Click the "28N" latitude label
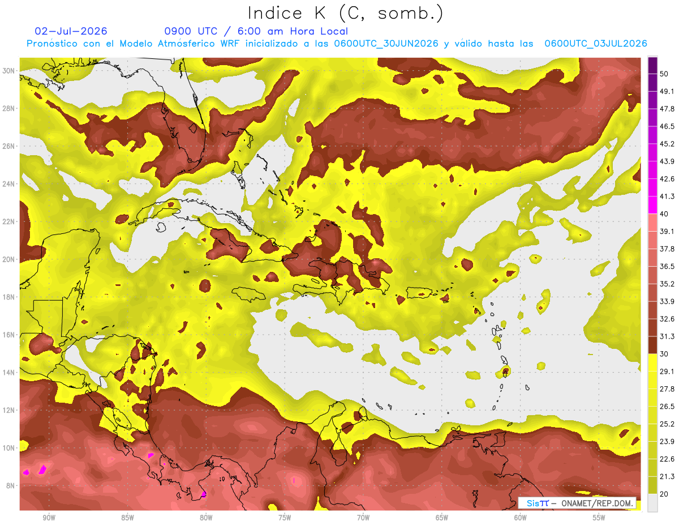The image size is (679, 525). tap(8, 108)
